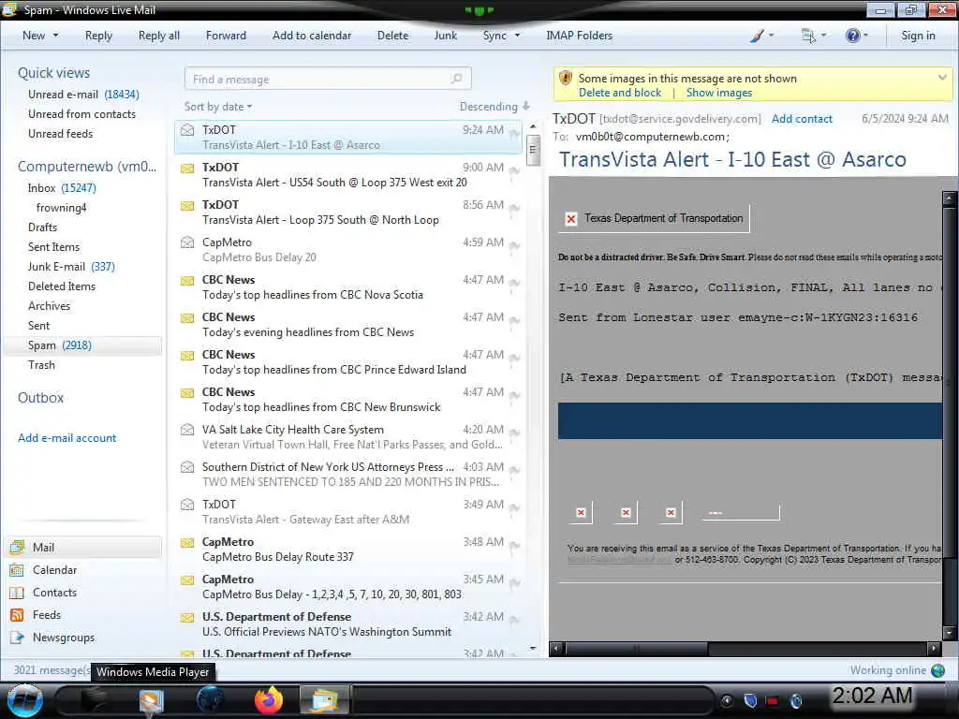Screen dimensions: 959x719
Task: Open the Feeds view
Action: (x=47, y=615)
